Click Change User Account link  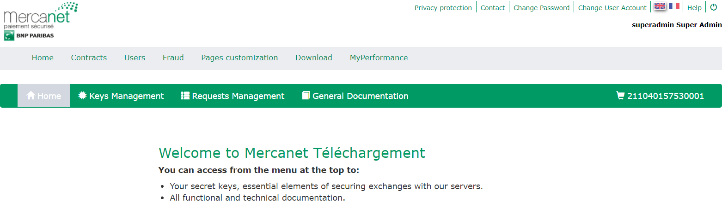point(612,8)
